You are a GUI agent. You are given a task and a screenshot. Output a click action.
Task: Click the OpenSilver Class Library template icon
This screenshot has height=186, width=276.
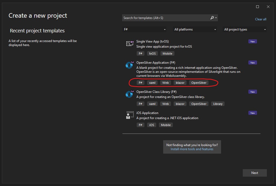(x=129, y=94)
